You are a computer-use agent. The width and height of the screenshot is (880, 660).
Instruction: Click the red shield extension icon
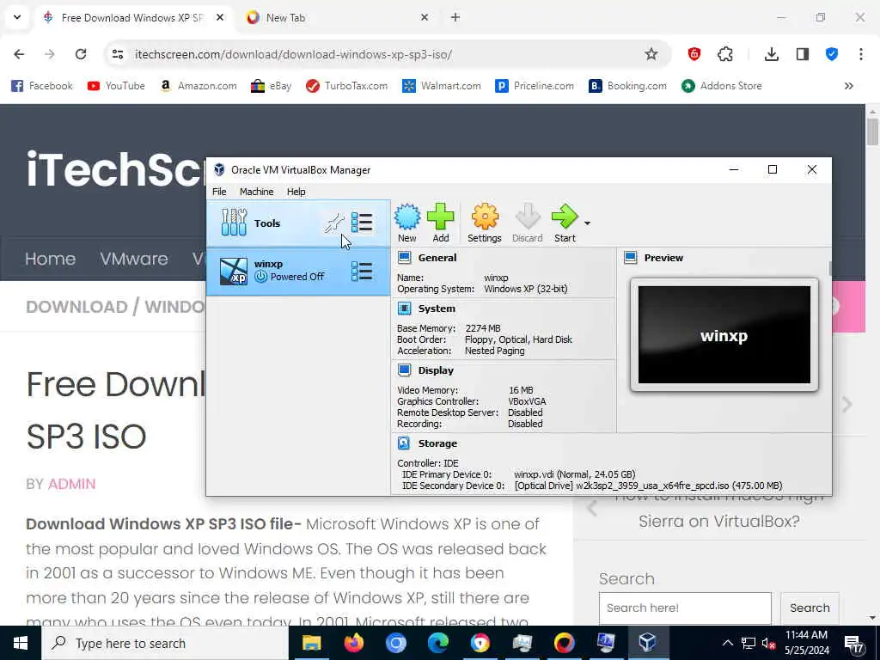coord(694,54)
